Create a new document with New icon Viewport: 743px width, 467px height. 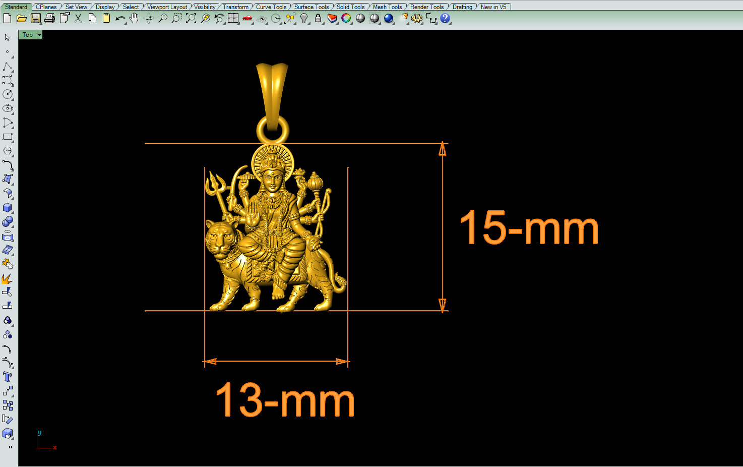click(7, 18)
